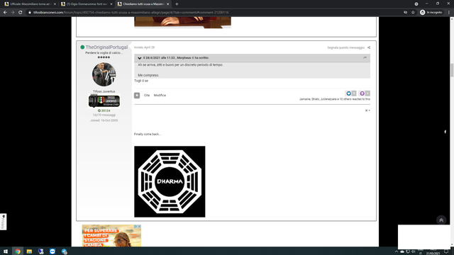Image resolution: width=454 pixels, height=255 pixels.
Task: Click the DHARMA logo signature image
Action: coord(170,181)
